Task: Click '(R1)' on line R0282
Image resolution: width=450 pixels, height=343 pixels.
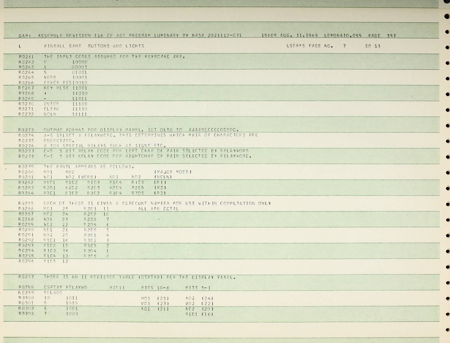Action: 160,182
